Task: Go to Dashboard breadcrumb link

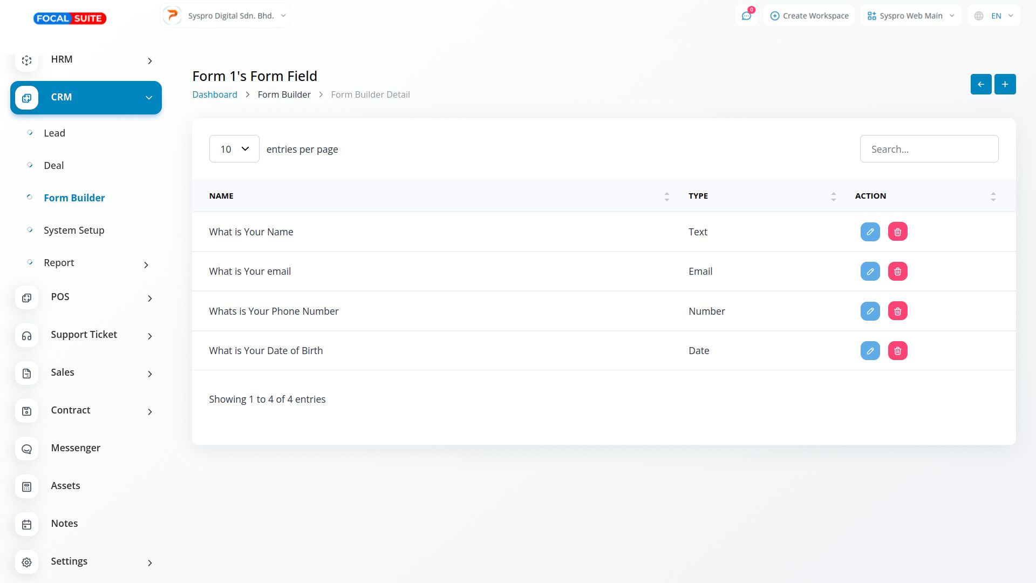Action: click(x=214, y=94)
